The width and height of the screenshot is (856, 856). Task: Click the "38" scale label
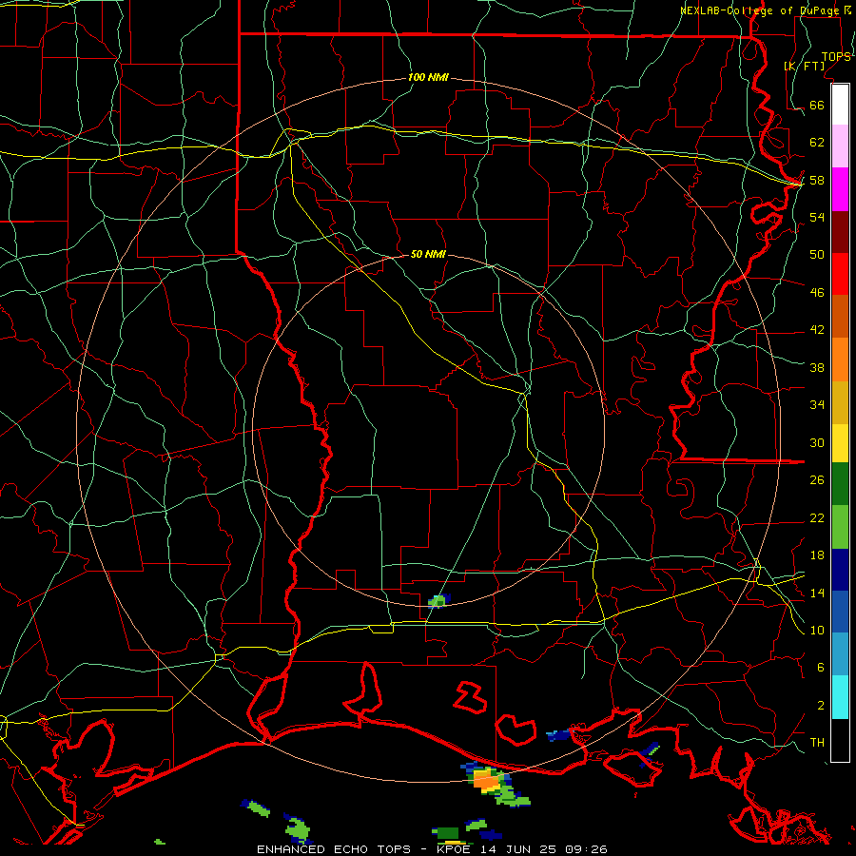[x=817, y=367]
